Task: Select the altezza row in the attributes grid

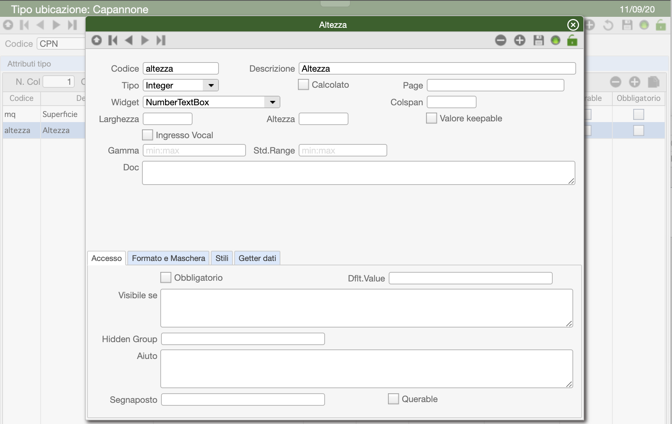Action: pyautogui.click(x=44, y=130)
